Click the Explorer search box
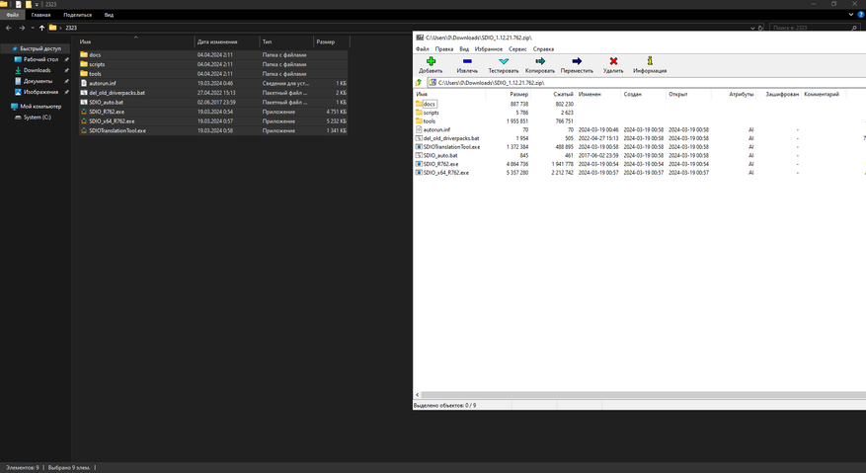 click(x=814, y=28)
